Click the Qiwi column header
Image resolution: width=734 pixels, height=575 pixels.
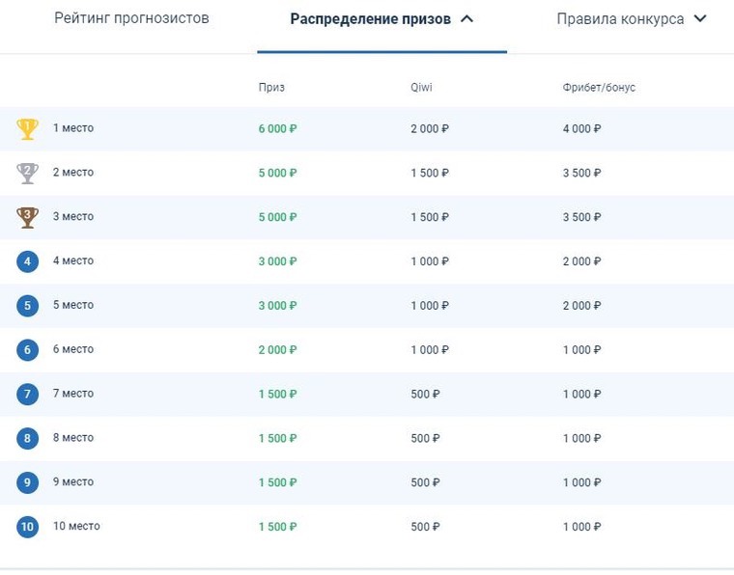click(421, 88)
